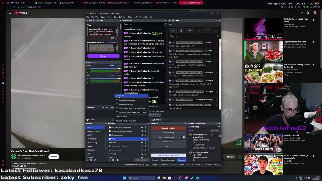This screenshot has width=322, height=181.
Task: Open the Activity feed hamburger menu
Action: click(x=170, y=24)
